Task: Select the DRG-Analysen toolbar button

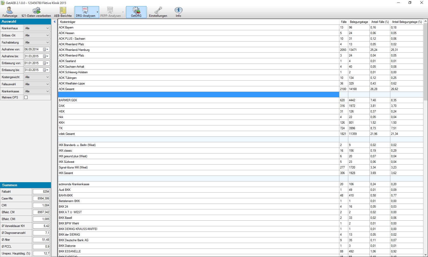Action: click(x=85, y=12)
